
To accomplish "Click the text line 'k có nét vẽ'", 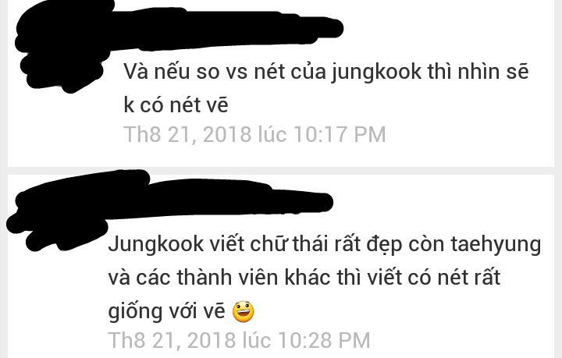I will click(176, 105).
